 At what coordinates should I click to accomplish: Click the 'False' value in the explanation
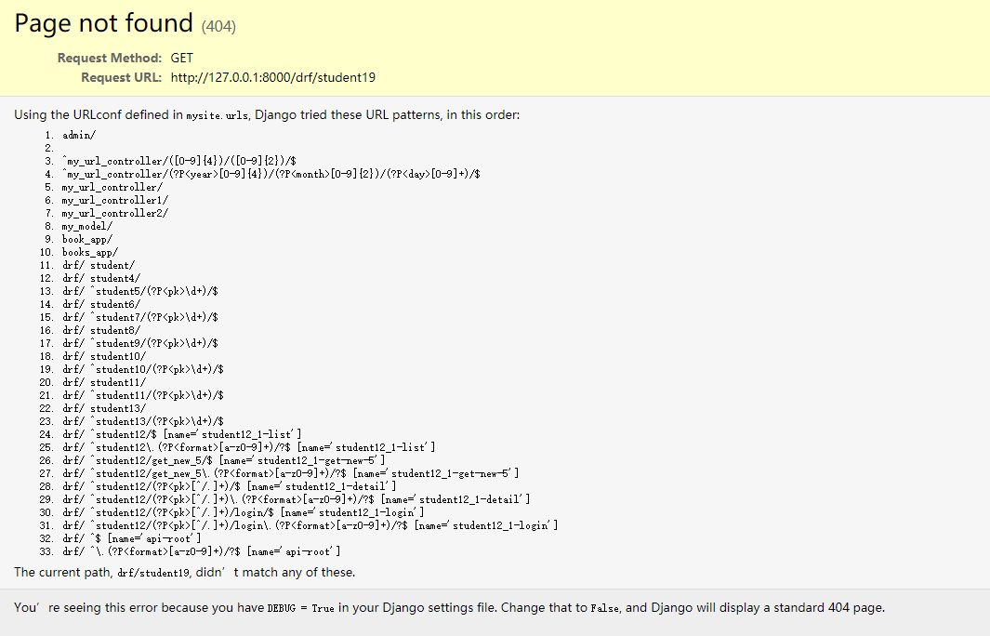(605, 608)
